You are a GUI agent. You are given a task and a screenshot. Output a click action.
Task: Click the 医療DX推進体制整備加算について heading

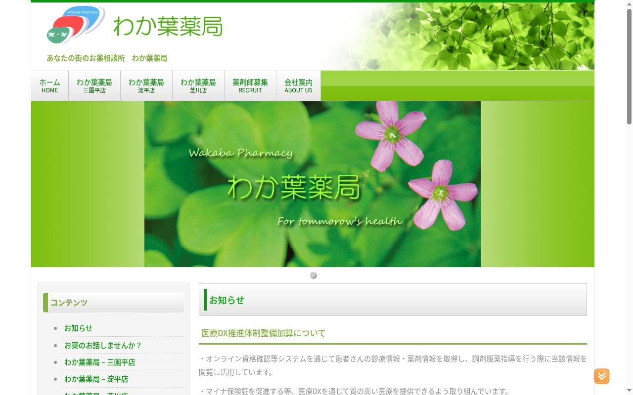(x=263, y=333)
